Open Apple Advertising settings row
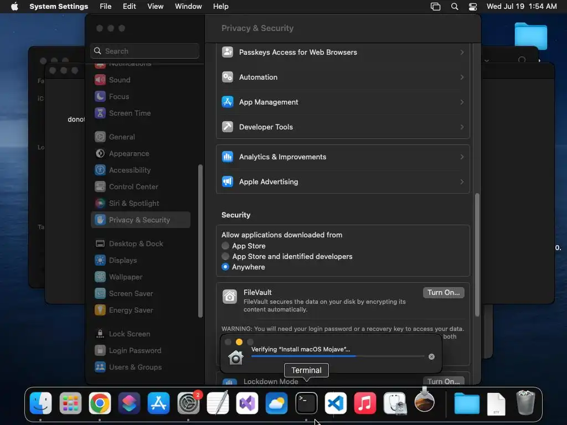567x425 pixels. pyautogui.click(x=343, y=182)
